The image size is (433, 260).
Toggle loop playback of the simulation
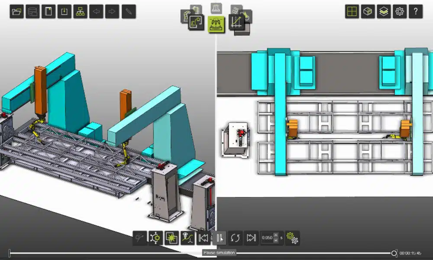tap(235, 237)
